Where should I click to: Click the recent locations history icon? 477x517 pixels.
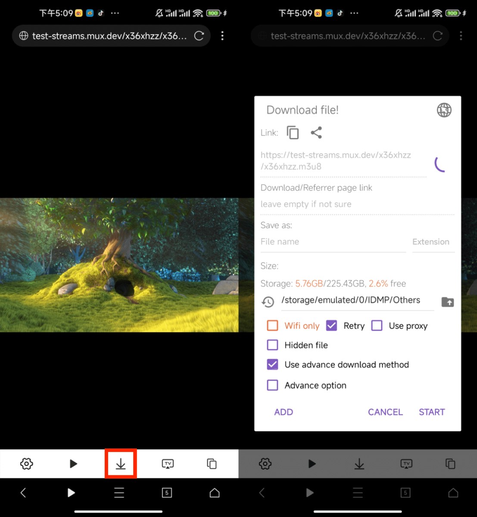click(268, 302)
